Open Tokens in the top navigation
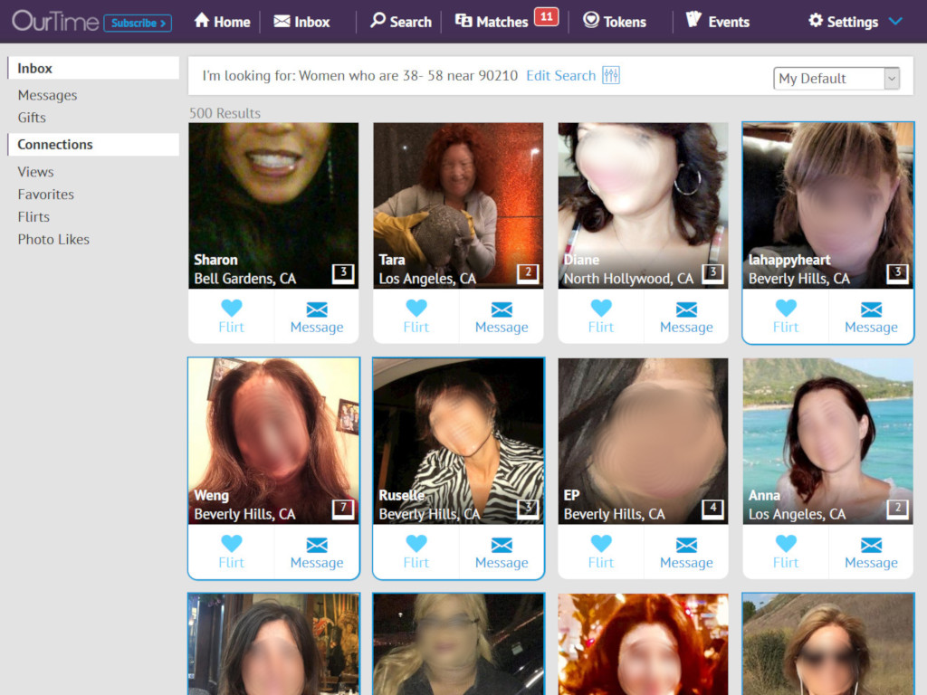Viewport: 927px width, 695px height. coord(615,22)
